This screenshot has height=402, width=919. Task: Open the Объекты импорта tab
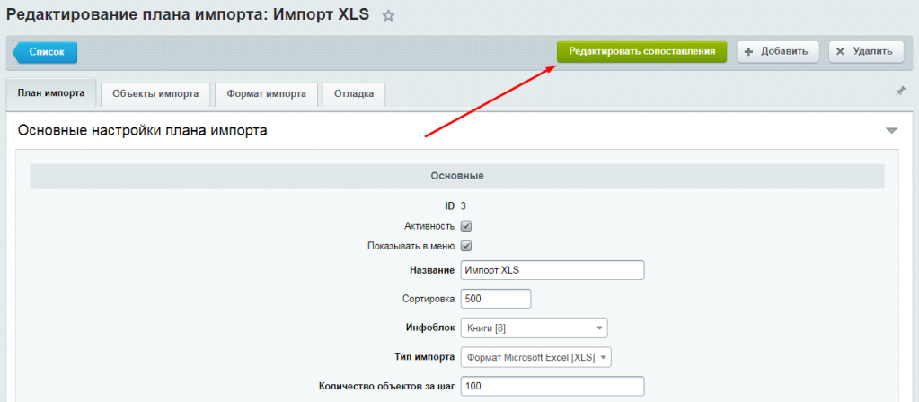(155, 93)
